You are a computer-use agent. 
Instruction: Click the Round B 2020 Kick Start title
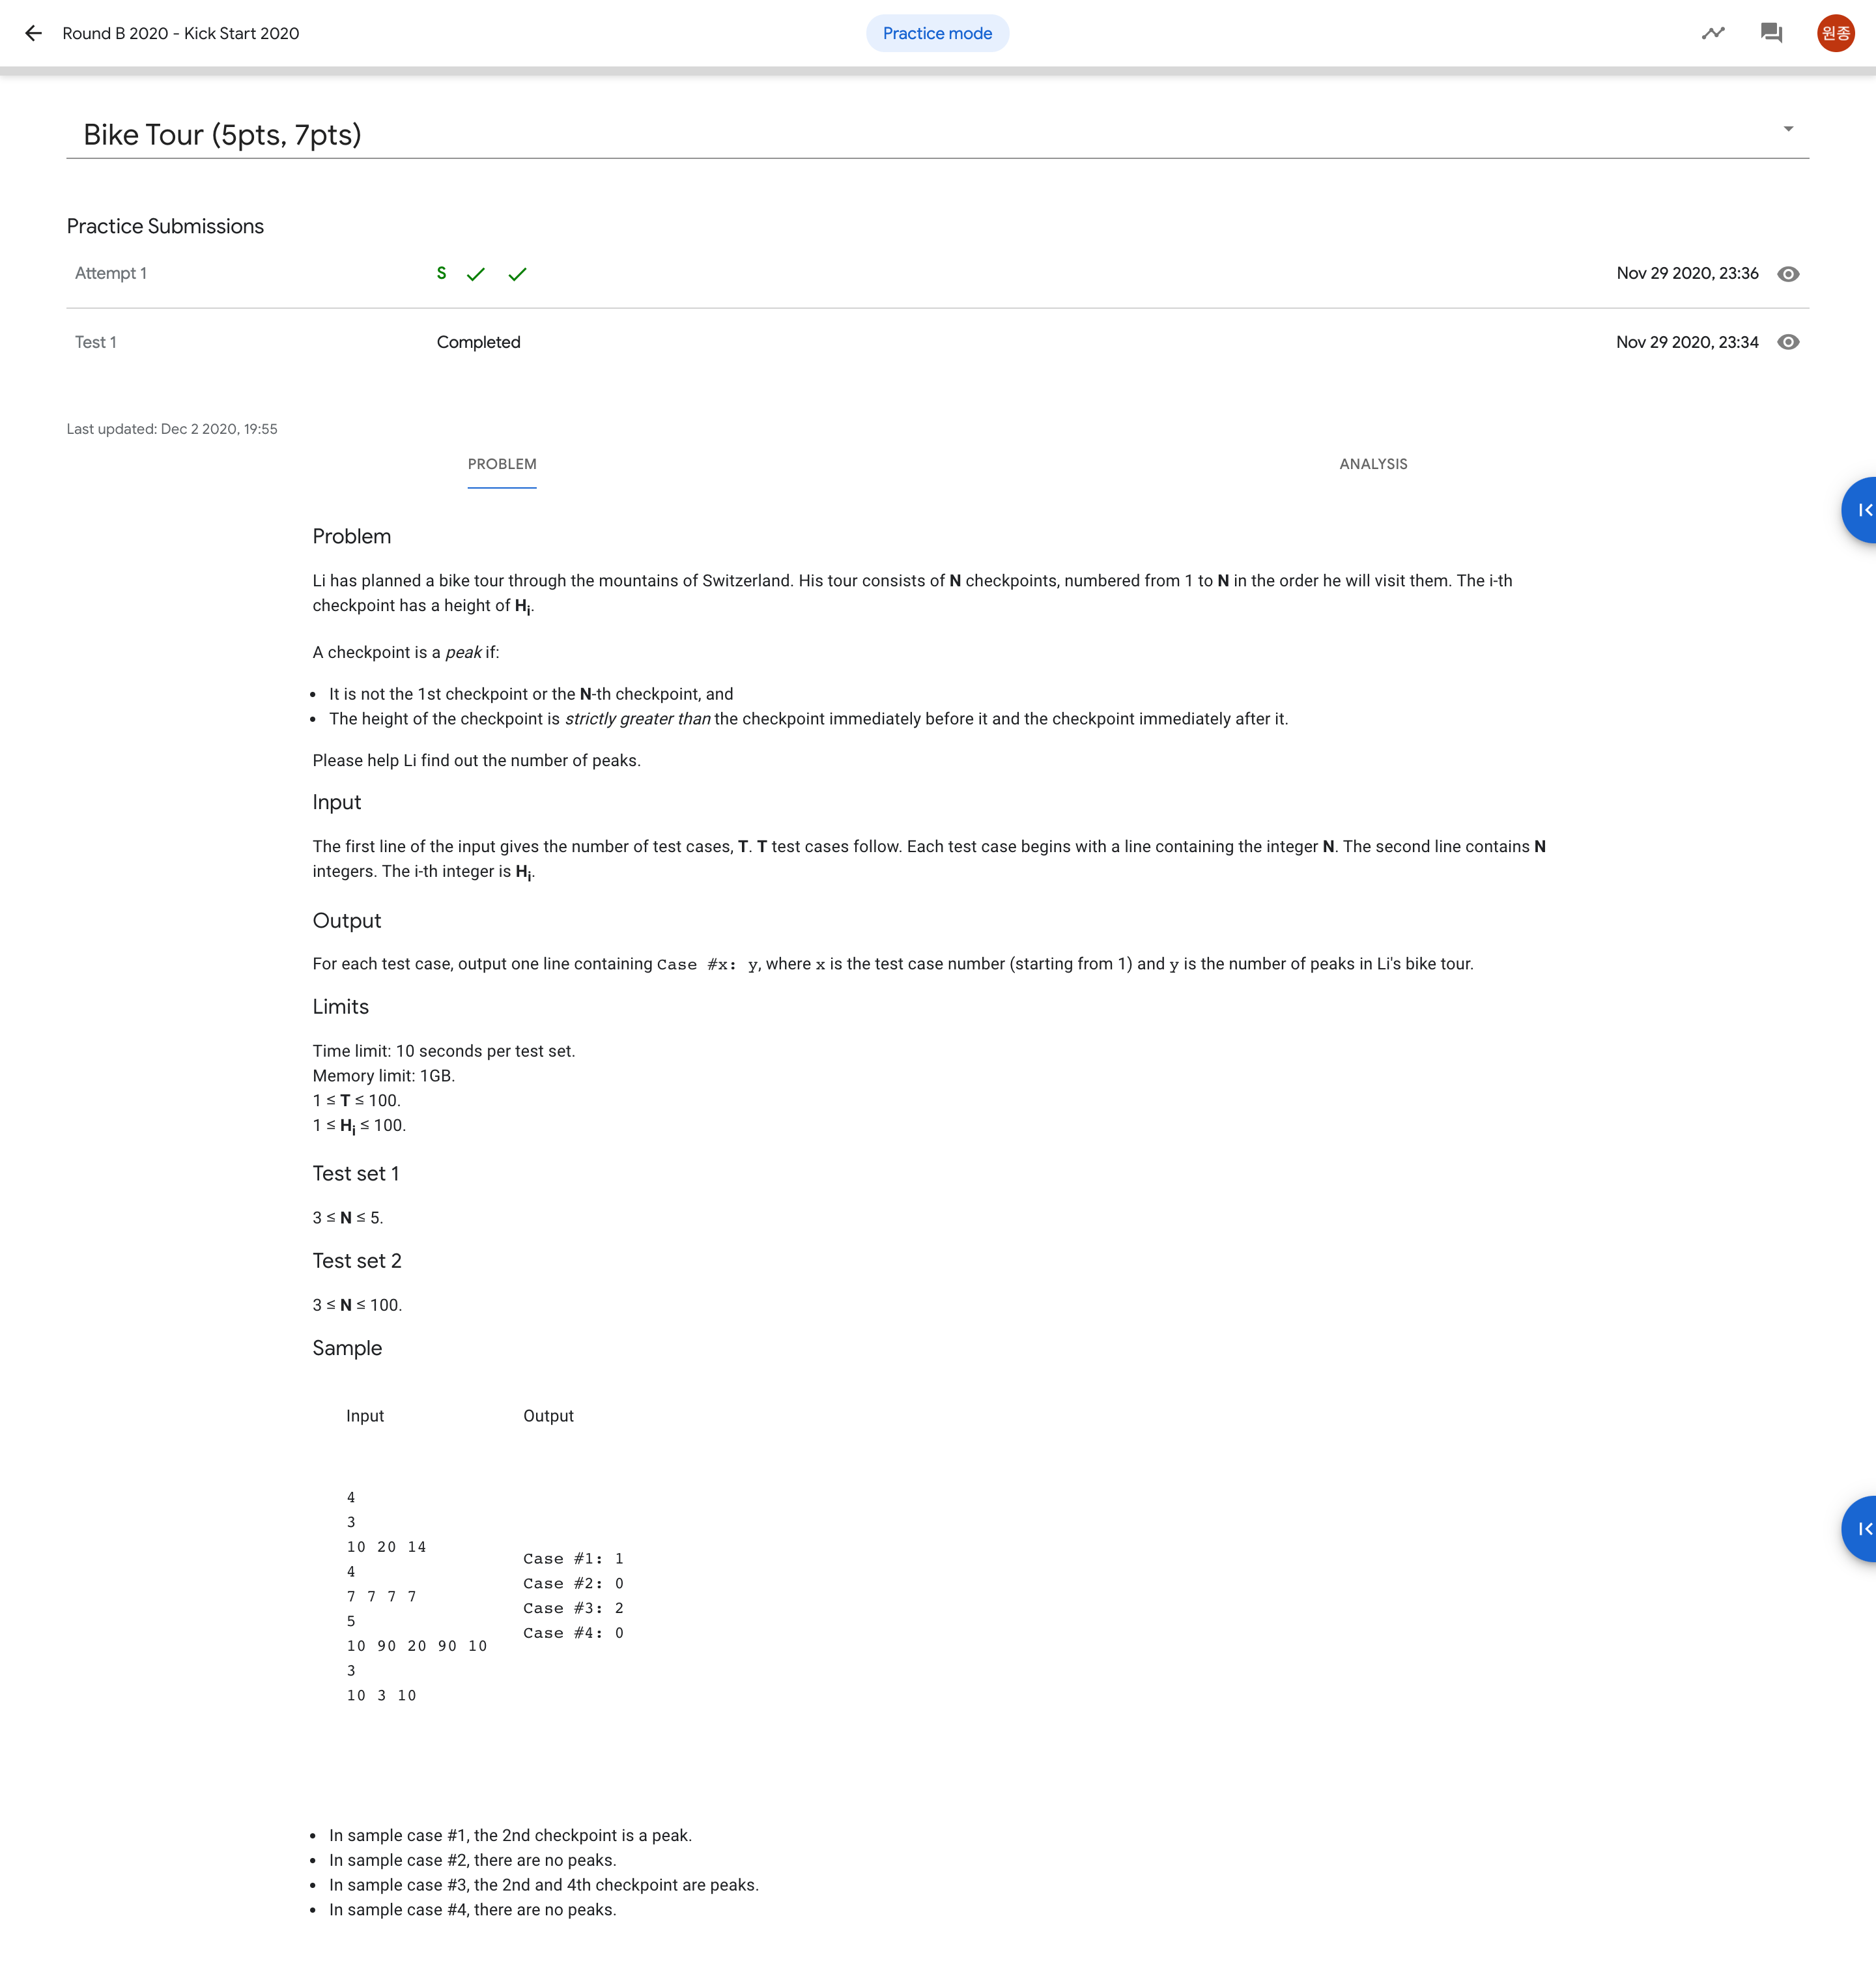(x=181, y=33)
